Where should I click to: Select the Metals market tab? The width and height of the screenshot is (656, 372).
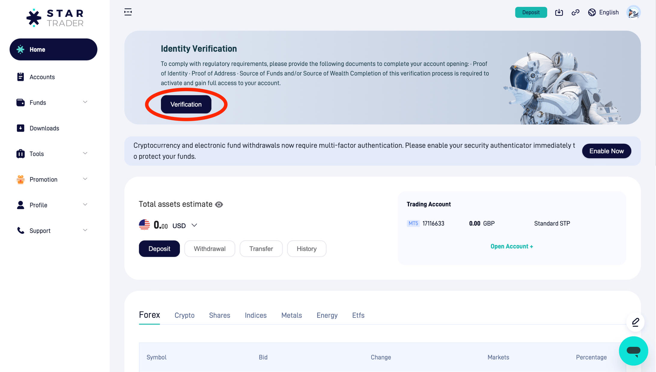(x=291, y=315)
